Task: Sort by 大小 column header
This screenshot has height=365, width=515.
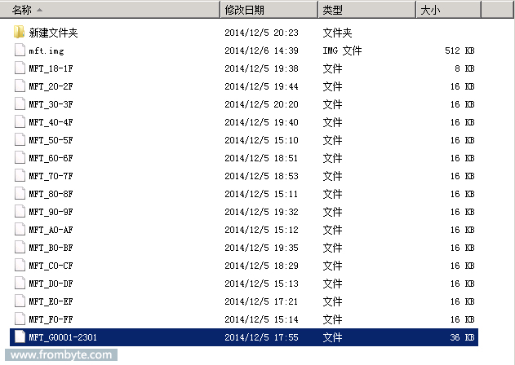Action: tap(429, 10)
